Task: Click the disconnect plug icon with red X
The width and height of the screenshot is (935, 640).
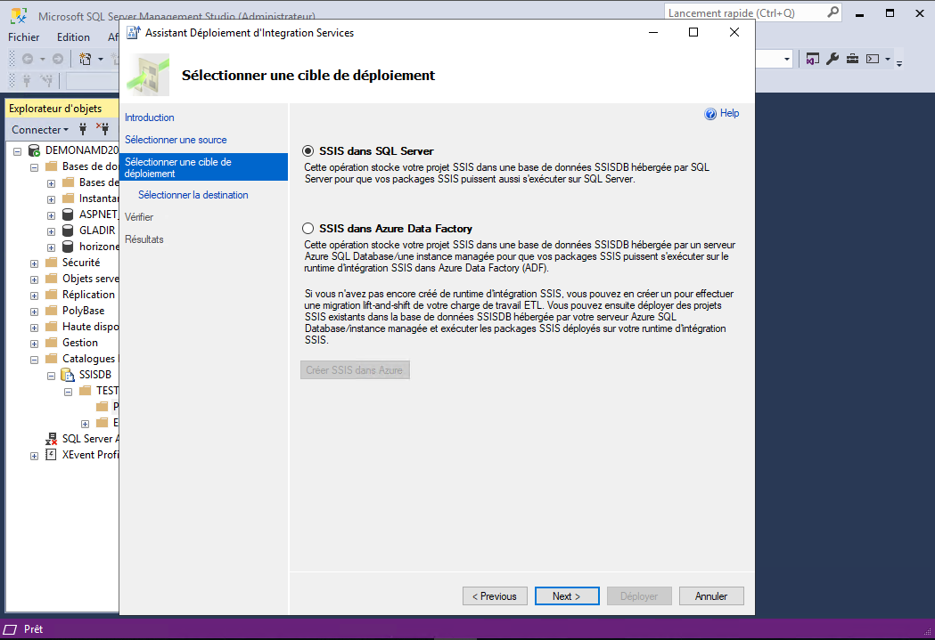Action: (x=103, y=129)
